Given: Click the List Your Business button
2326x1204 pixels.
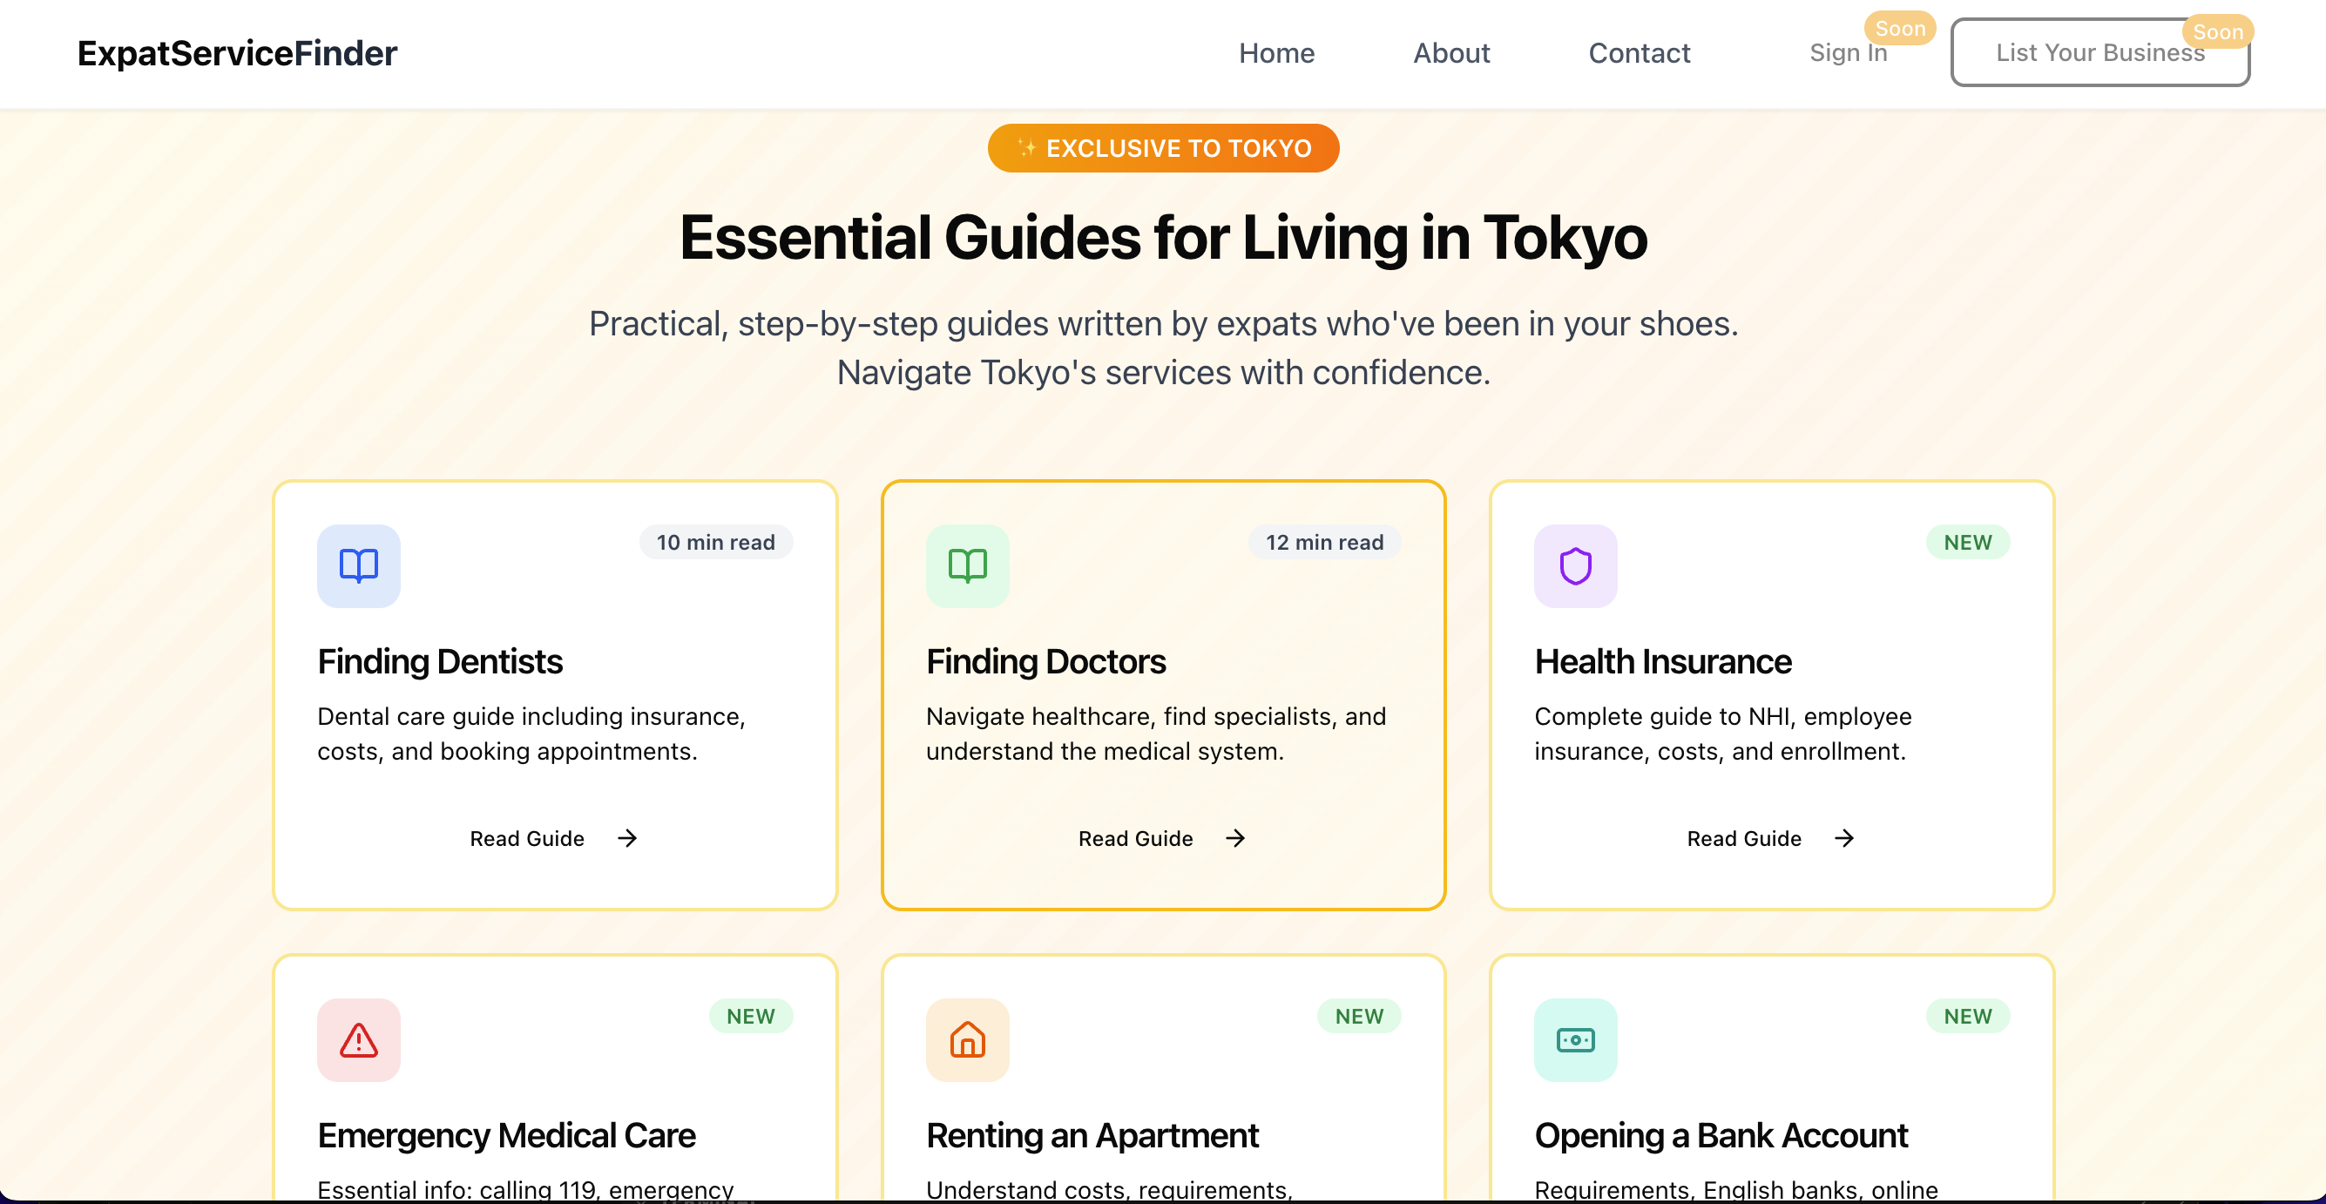Looking at the screenshot, I should (2099, 53).
